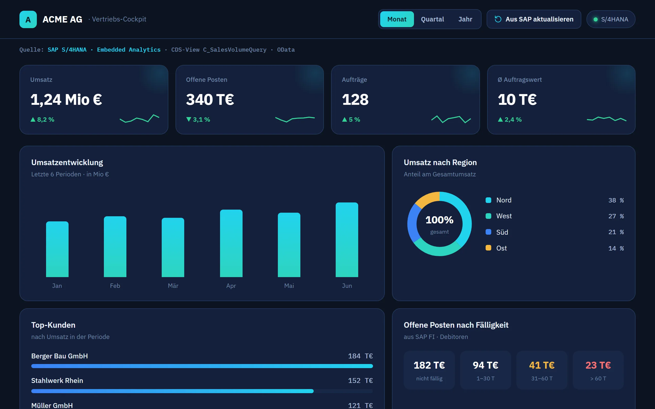The image size is (655, 409).
Task: Click the 1,24 Mio € Umsatz value
Action: pyautogui.click(x=66, y=99)
